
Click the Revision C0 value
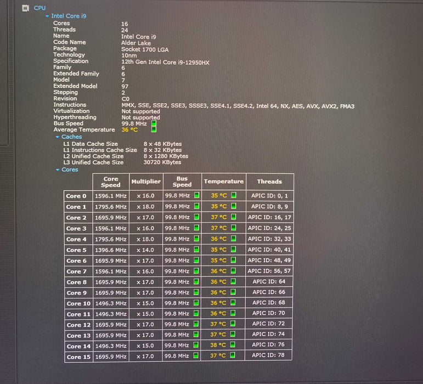click(x=125, y=99)
